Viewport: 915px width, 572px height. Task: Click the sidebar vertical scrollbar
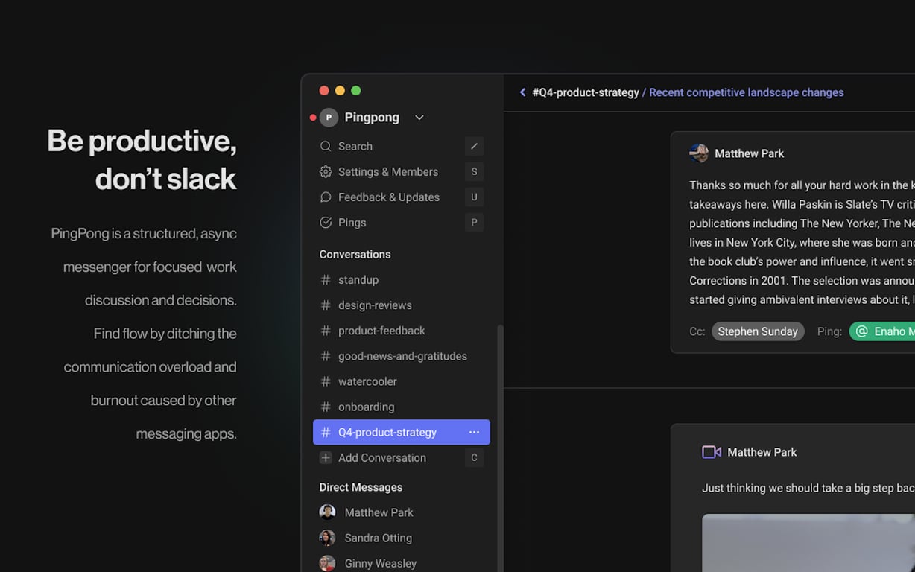pos(500,447)
